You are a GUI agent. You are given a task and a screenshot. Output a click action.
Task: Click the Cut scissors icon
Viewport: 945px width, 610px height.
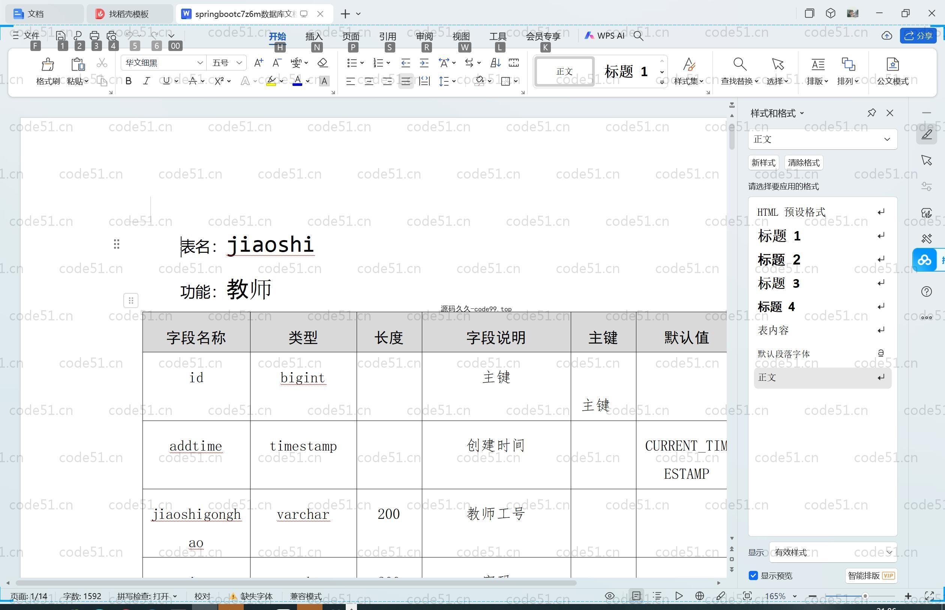tap(102, 63)
